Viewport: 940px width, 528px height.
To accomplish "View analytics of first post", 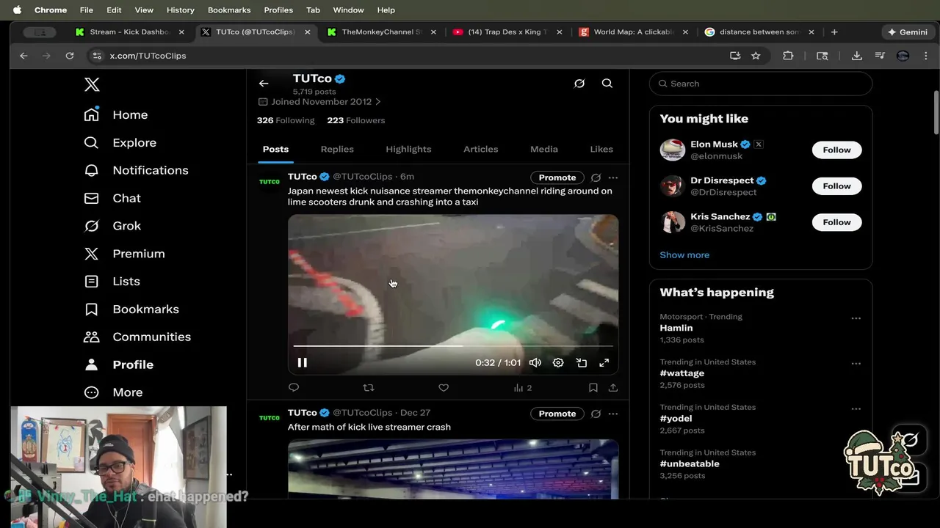I will (x=523, y=387).
